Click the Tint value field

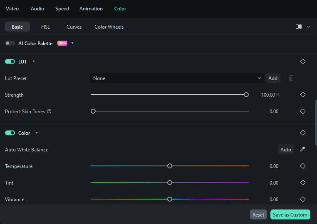274,183
